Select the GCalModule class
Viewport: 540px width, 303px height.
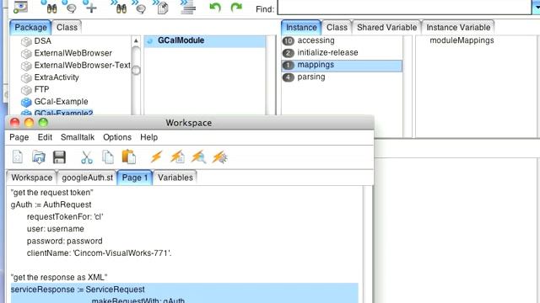[x=204, y=40]
